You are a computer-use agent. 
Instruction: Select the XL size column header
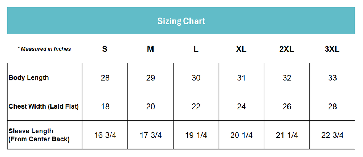click(241, 49)
